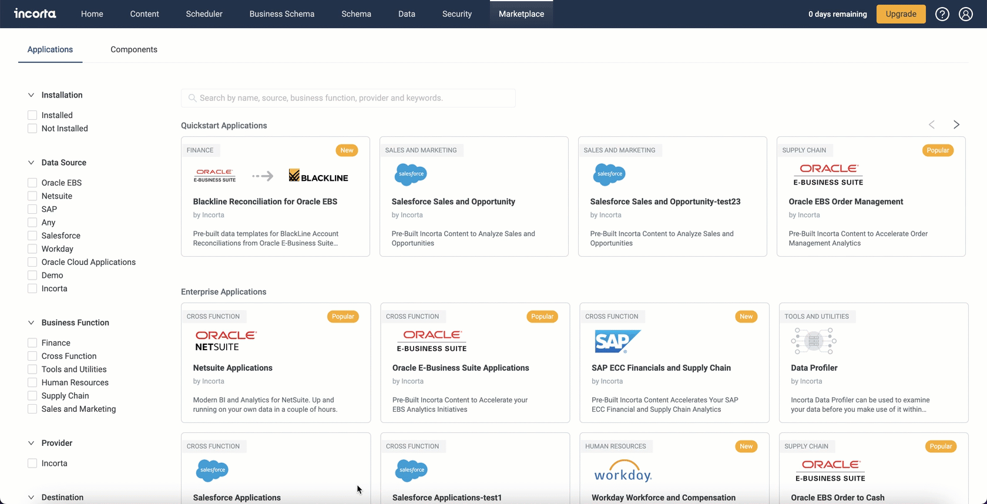Go to next Quickstart applications page arrow
This screenshot has height=504, width=987.
click(956, 125)
